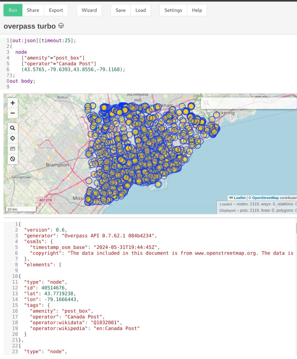The image size is (297, 359).
Task: Save the current query
Action: (120, 10)
